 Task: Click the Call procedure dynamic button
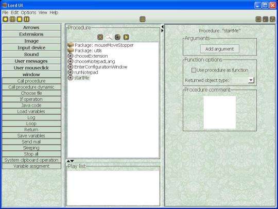click(x=31, y=87)
